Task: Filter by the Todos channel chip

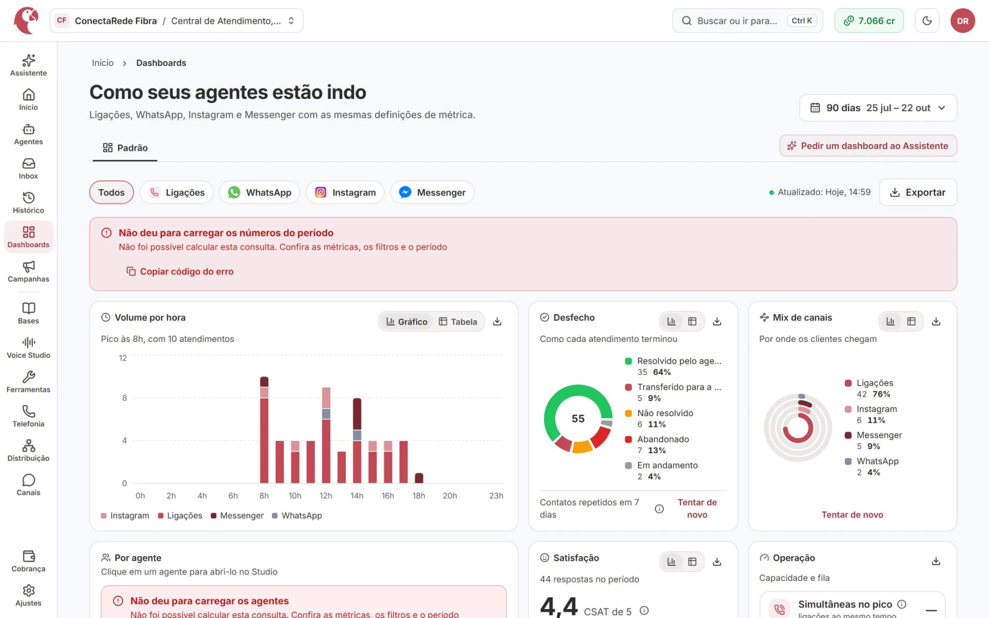Action: point(111,192)
